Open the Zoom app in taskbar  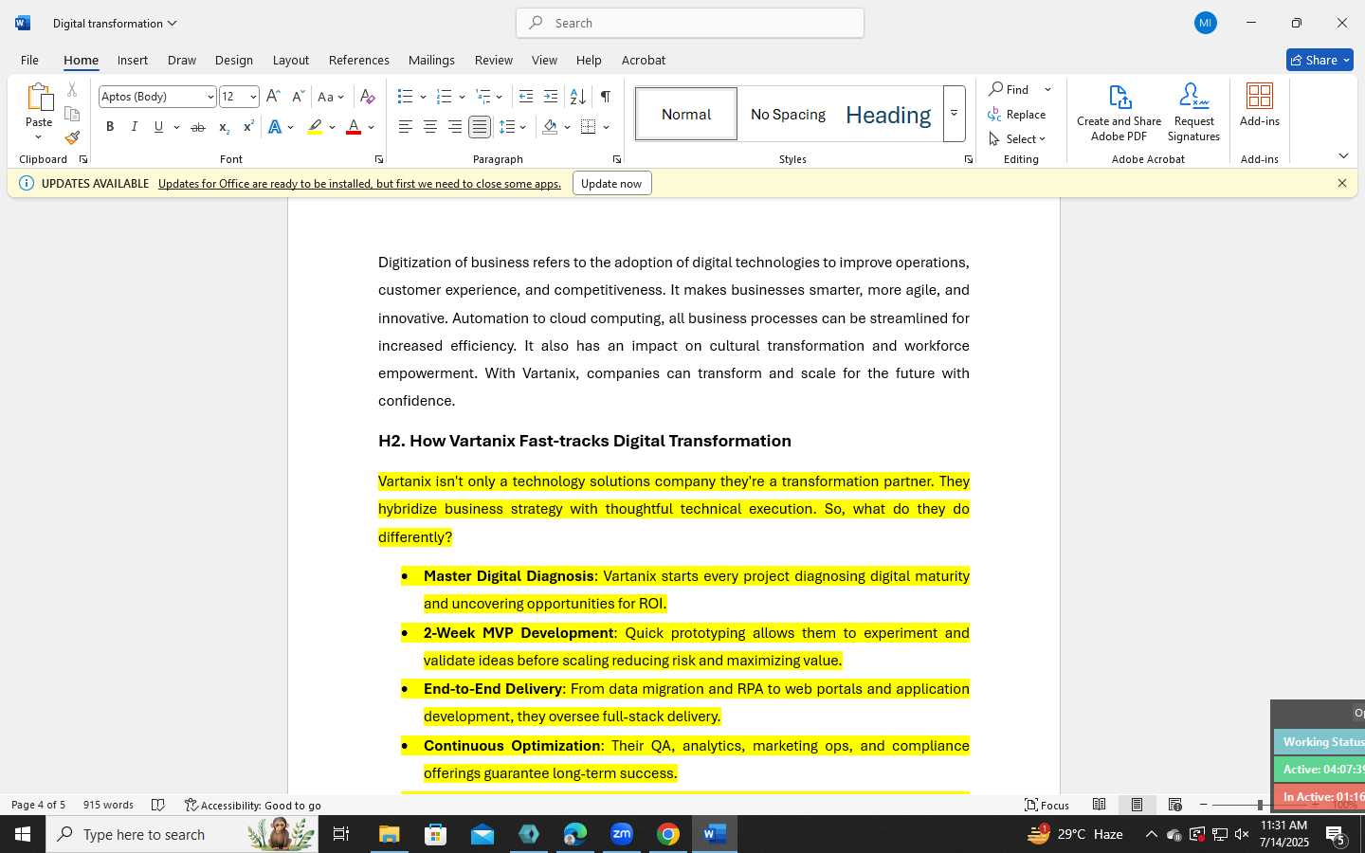tap(622, 834)
